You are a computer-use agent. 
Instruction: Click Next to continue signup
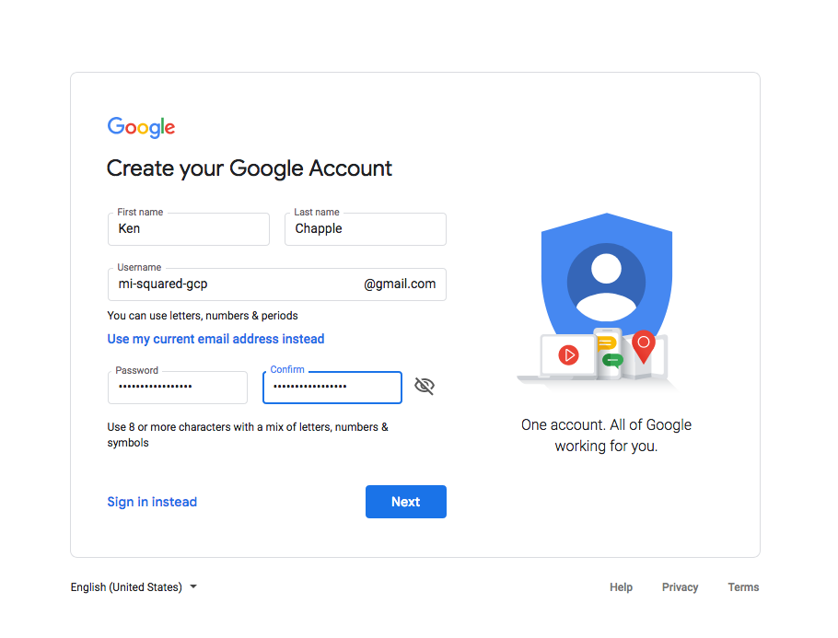click(405, 502)
